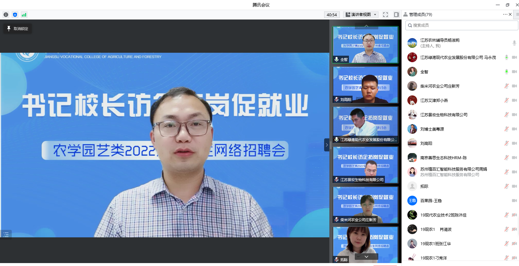Image resolution: width=519 pixels, height=266 pixels.
Task: Toggle camera for 百果园-王稳
Action: click(x=514, y=201)
